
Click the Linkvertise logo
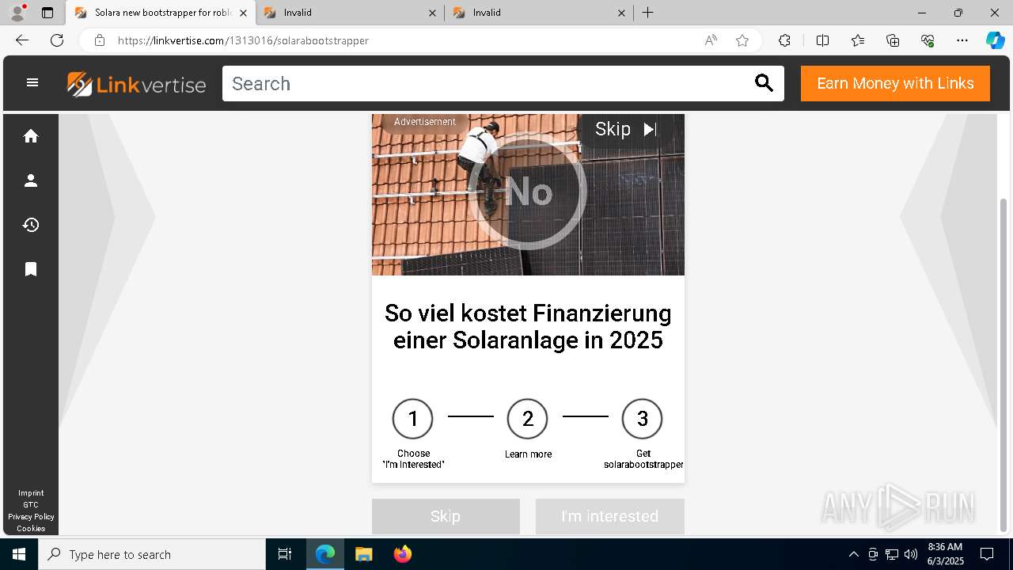[x=136, y=84]
